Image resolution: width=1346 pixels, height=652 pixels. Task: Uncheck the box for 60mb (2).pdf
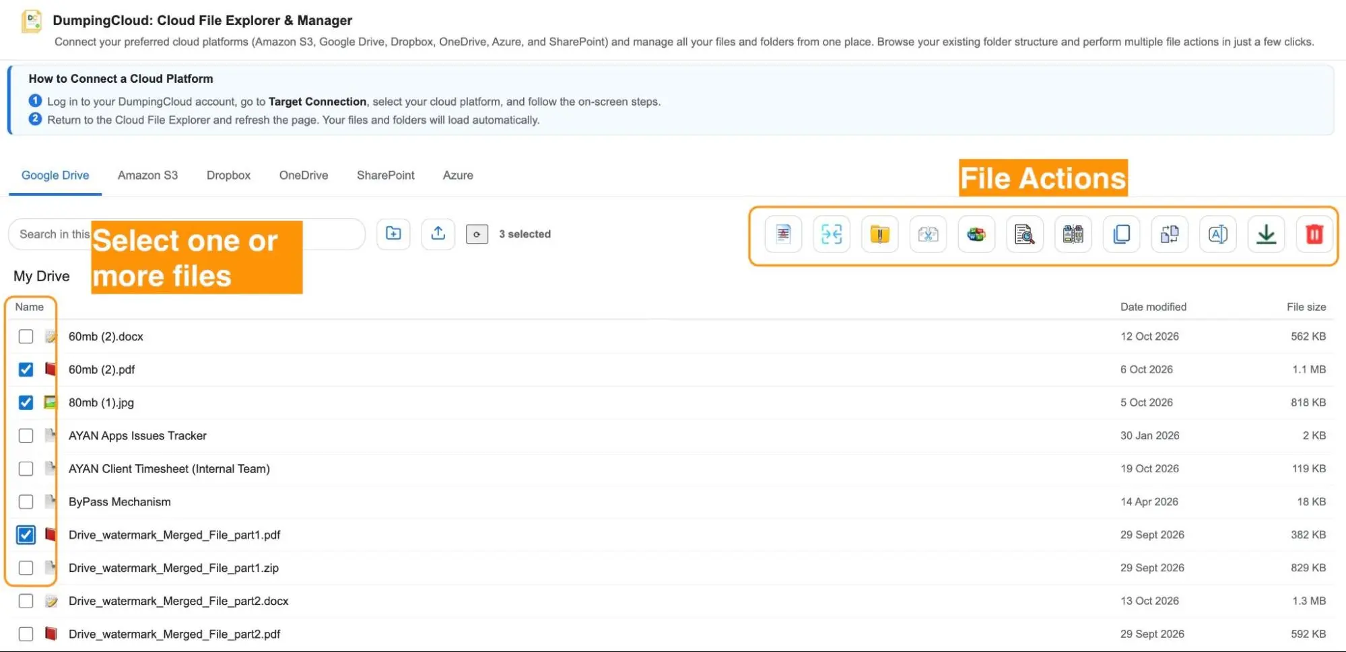(x=26, y=369)
